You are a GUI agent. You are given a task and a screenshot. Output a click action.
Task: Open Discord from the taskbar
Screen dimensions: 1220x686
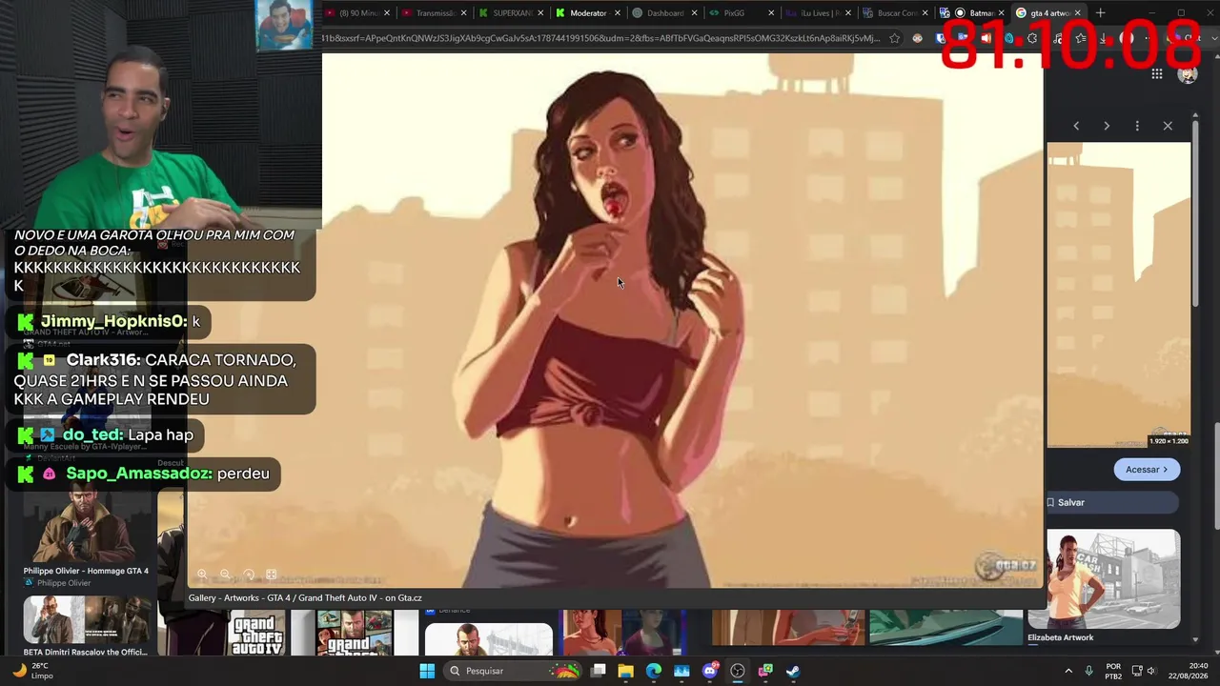(x=709, y=671)
